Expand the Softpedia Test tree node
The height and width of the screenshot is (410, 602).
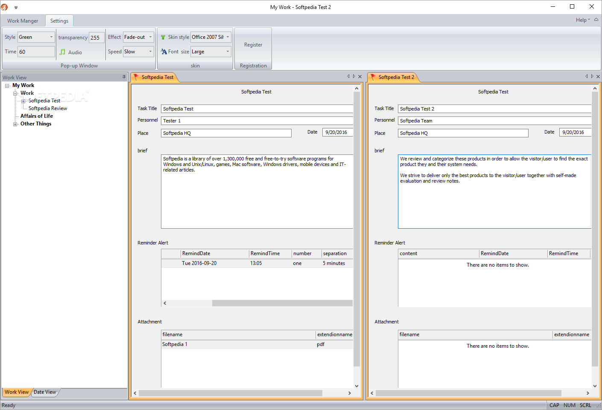coord(23,101)
